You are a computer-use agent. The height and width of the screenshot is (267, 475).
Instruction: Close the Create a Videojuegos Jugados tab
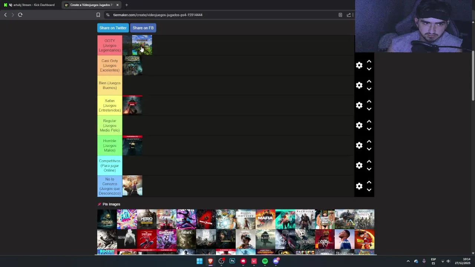[x=117, y=5]
